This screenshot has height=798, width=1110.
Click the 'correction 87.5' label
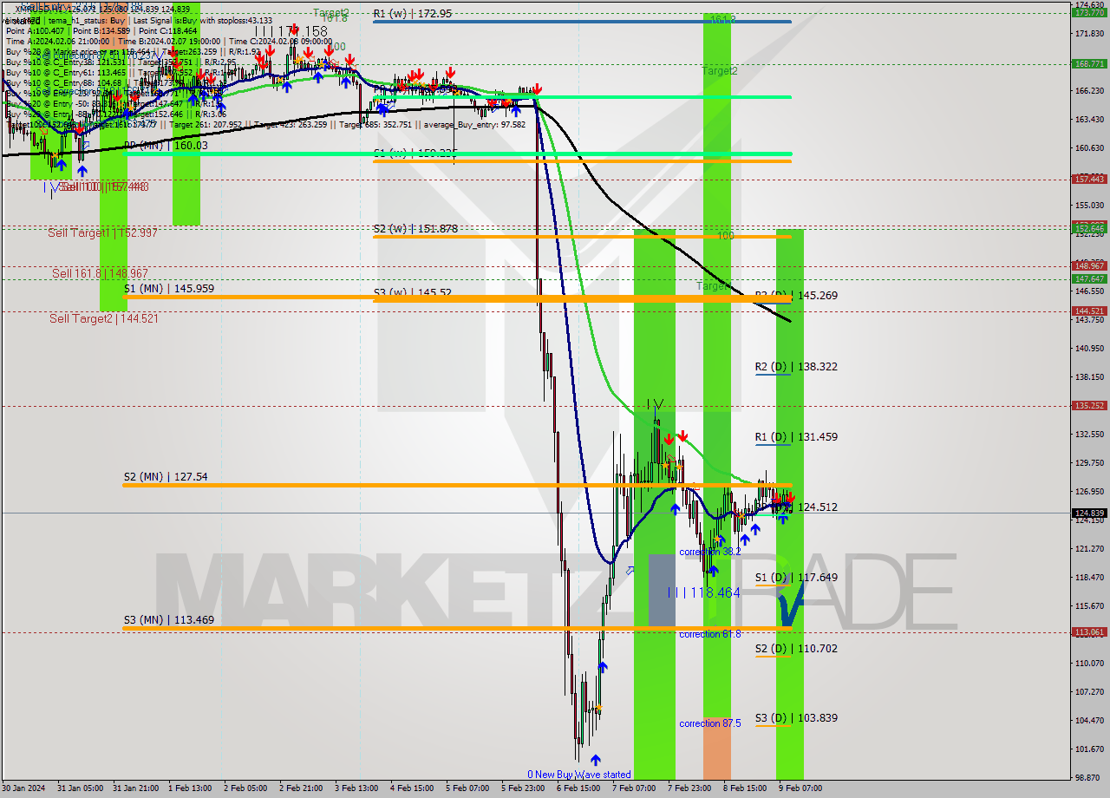(x=710, y=723)
